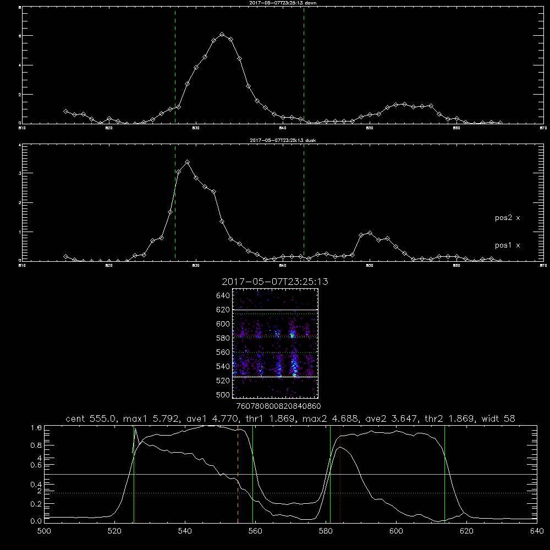Viewport: 550px width, 550px height.
Task: Click the heatmap y-axis label '600'
Action: click(223, 324)
